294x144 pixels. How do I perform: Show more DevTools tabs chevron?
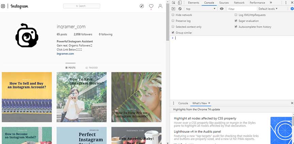click(x=271, y=3)
